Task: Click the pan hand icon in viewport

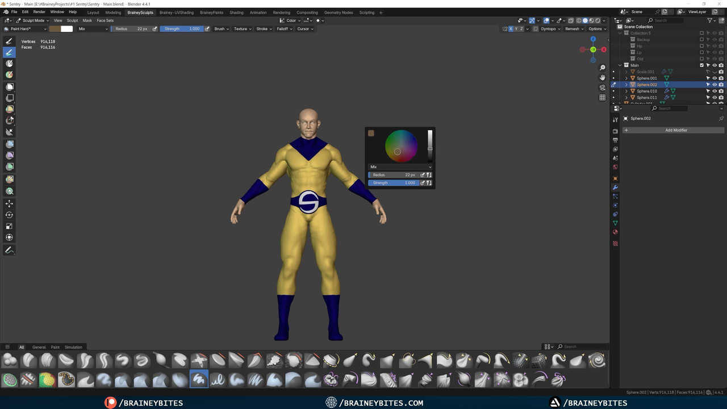Action: pyautogui.click(x=603, y=77)
